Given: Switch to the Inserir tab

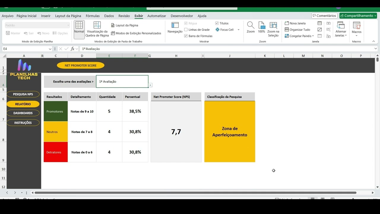Looking at the screenshot, I should tap(46, 16).
